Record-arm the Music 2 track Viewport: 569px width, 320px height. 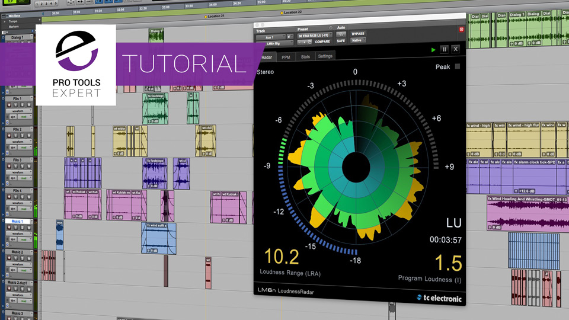[9, 258]
